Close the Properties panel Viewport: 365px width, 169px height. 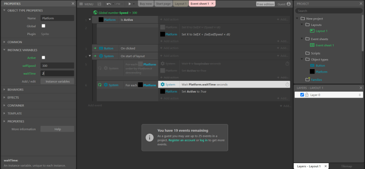pyautogui.click(x=73, y=4)
